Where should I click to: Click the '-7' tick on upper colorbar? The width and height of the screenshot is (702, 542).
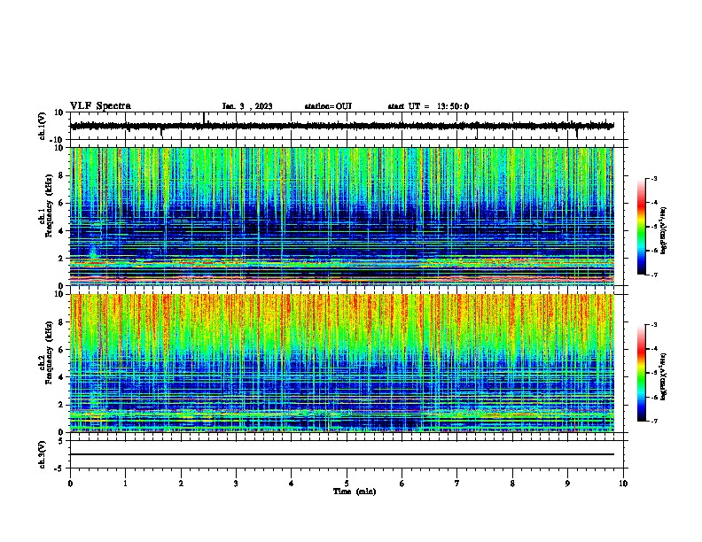point(654,275)
